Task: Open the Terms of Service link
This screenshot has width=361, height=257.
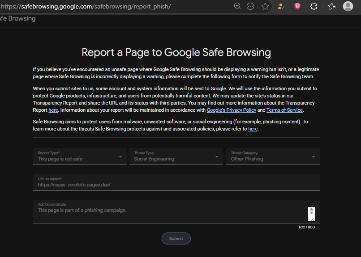Action: click(284, 110)
